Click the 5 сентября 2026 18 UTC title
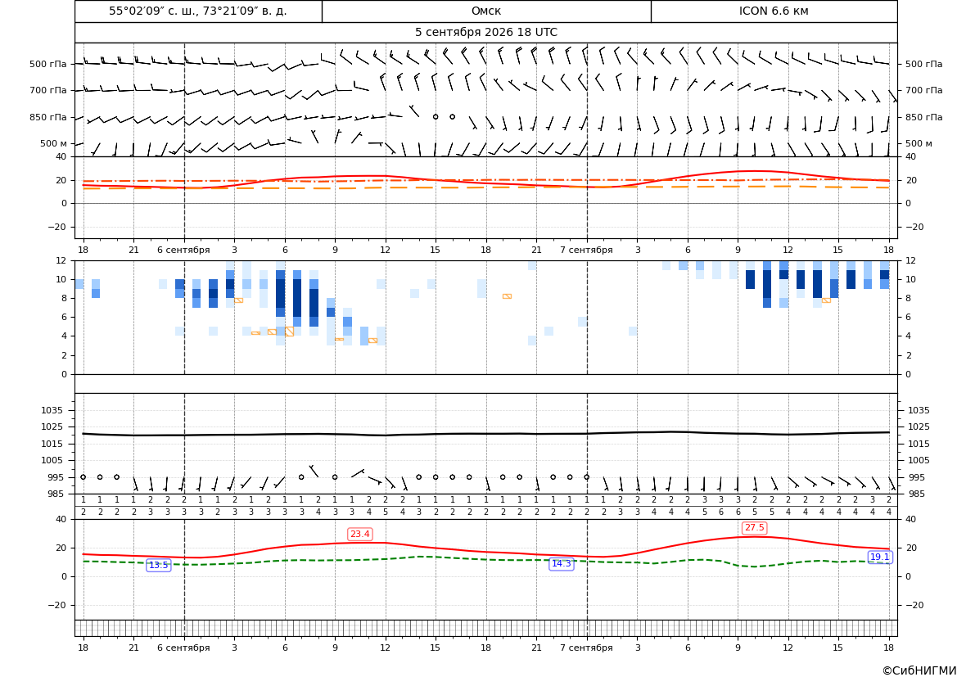This screenshot has height=677, width=957. (486, 33)
